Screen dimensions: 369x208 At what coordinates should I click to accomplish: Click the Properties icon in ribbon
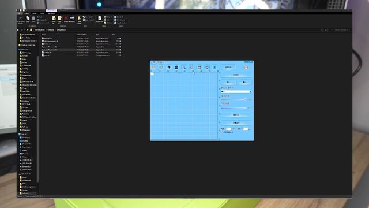click(x=100, y=18)
